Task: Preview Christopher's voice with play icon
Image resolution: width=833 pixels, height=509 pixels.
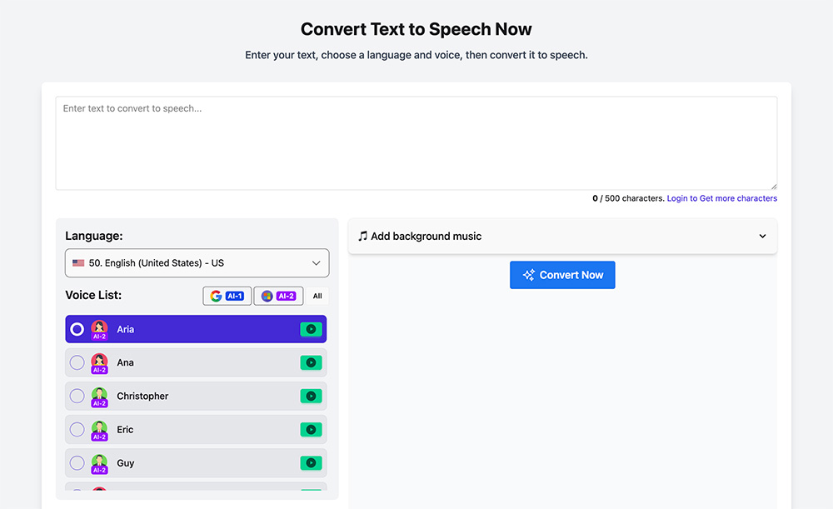Action: pyautogui.click(x=311, y=397)
